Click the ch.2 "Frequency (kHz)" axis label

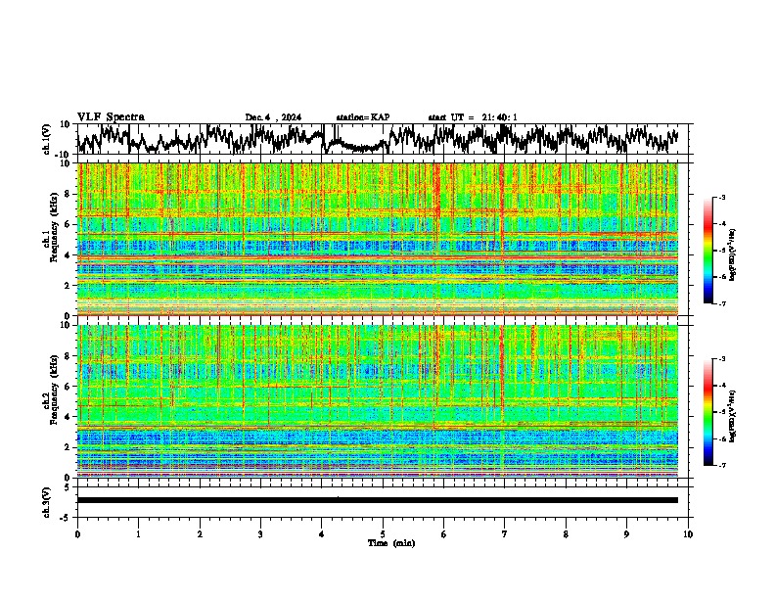tap(54, 389)
